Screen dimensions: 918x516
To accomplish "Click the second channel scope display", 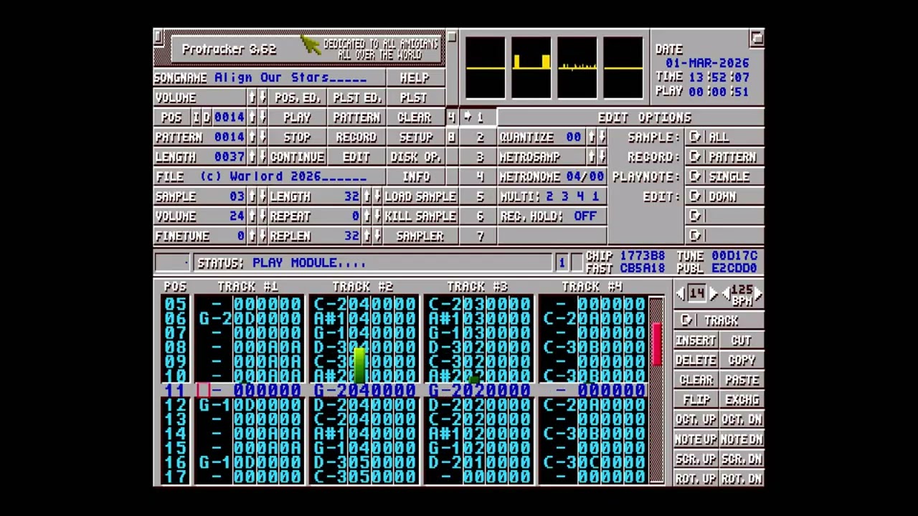I will pos(531,67).
